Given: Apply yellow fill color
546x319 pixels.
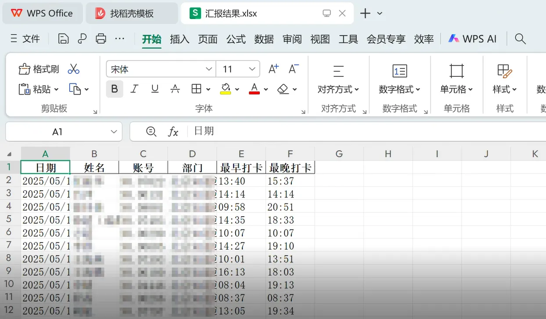Looking at the screenshot, I should point(226,89).
